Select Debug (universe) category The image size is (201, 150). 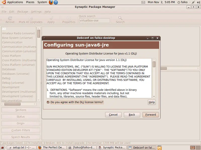point(19,83)
